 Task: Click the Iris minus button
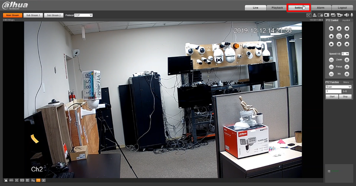tap(331, 74)
